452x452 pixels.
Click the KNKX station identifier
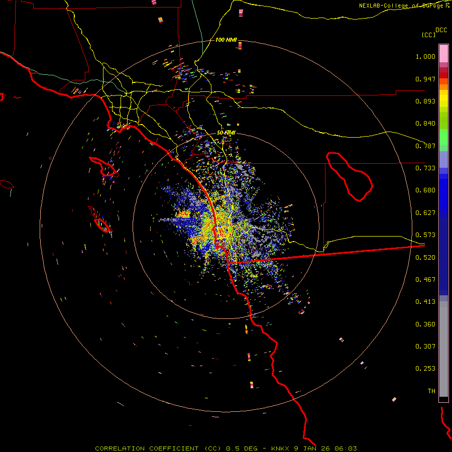click(x=280, y=448)
